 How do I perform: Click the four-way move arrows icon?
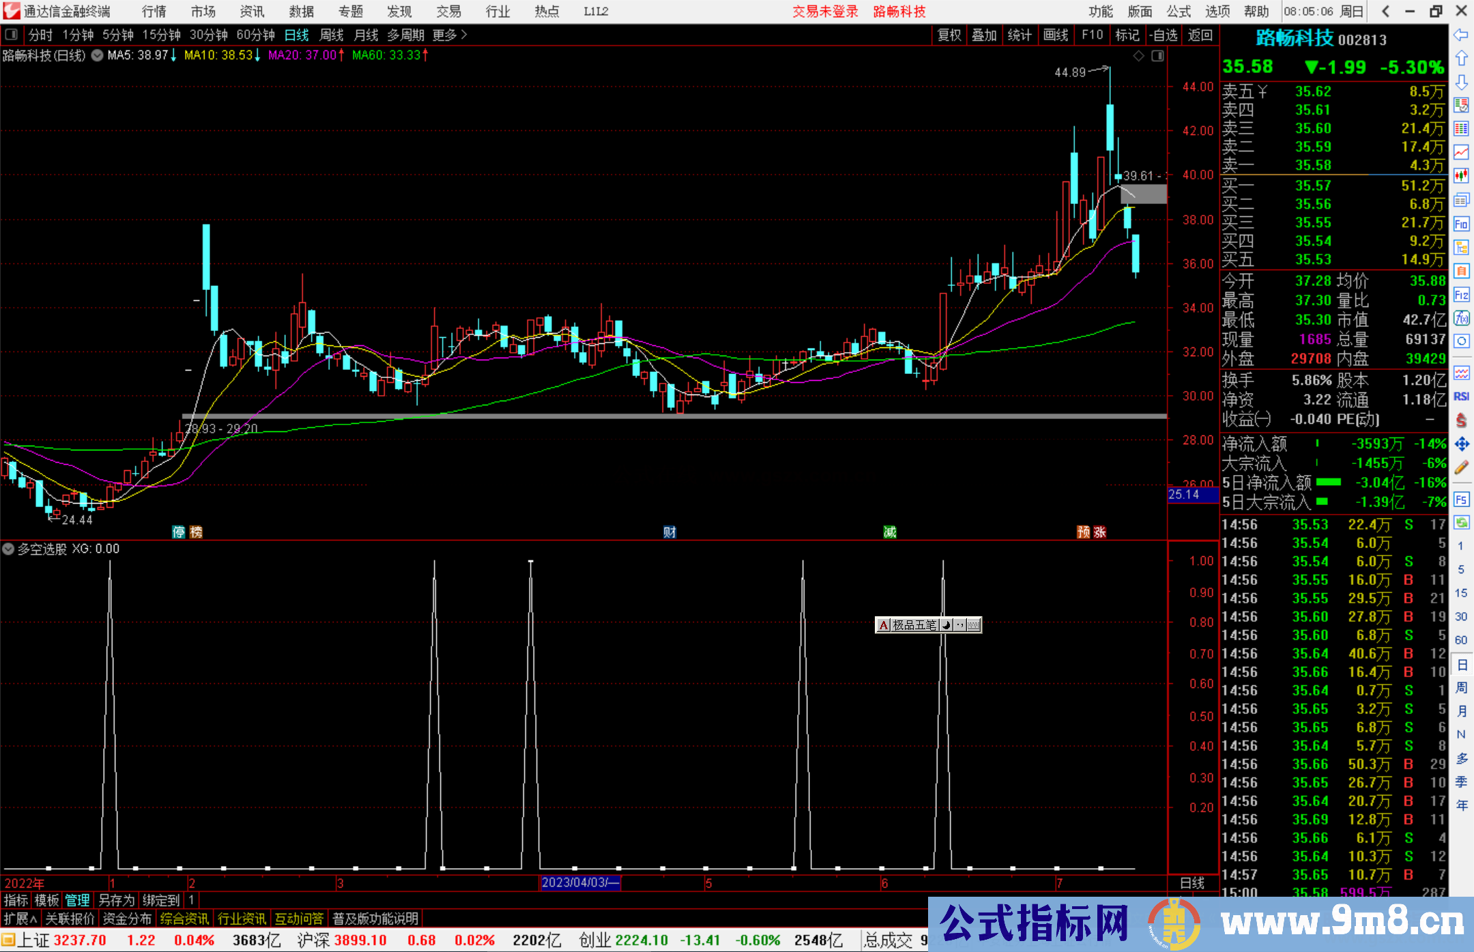(1461, 444)
